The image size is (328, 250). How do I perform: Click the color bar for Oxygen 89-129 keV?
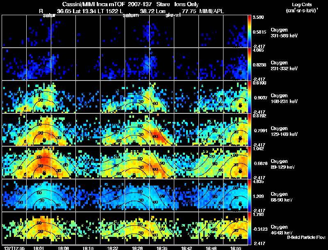249,163
